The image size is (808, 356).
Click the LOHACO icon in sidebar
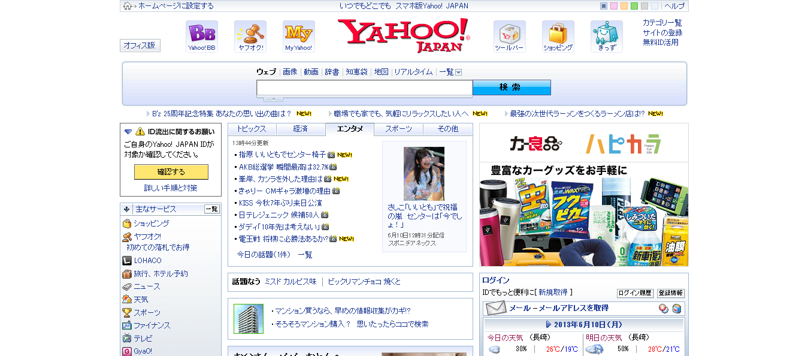pos(127,261)
